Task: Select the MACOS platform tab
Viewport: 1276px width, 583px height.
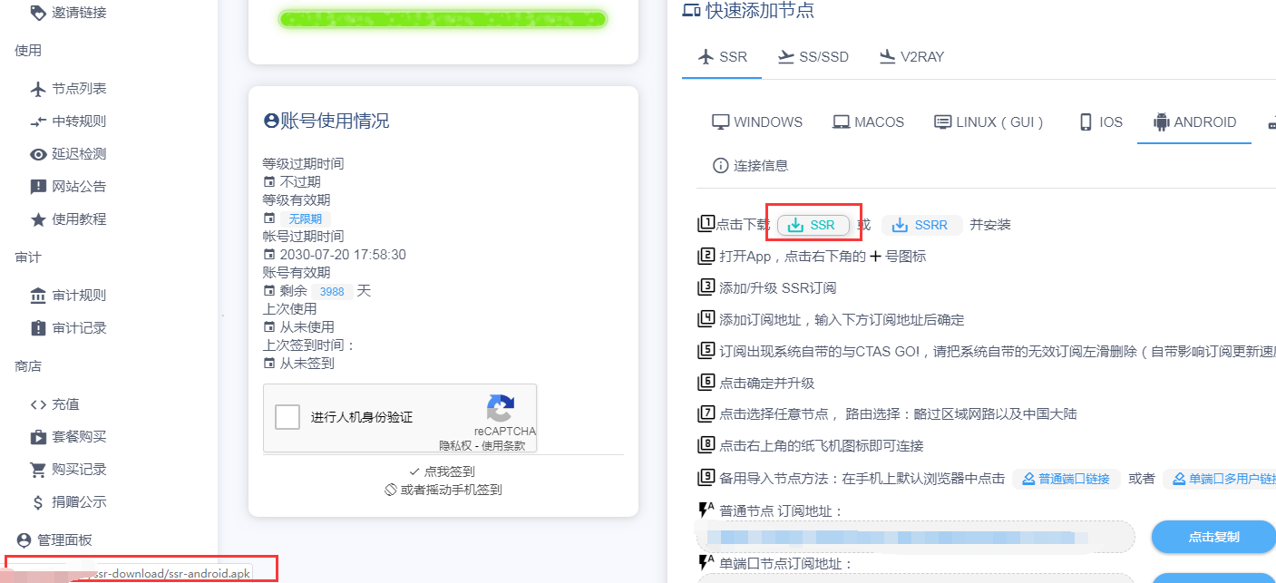Action: (869, 122)
